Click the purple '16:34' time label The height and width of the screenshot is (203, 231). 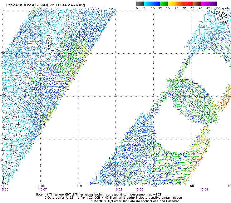(204, 190)
